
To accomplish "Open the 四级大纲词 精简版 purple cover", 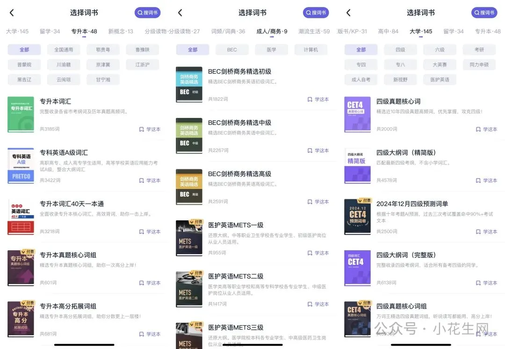I will (x=358, y=166).
